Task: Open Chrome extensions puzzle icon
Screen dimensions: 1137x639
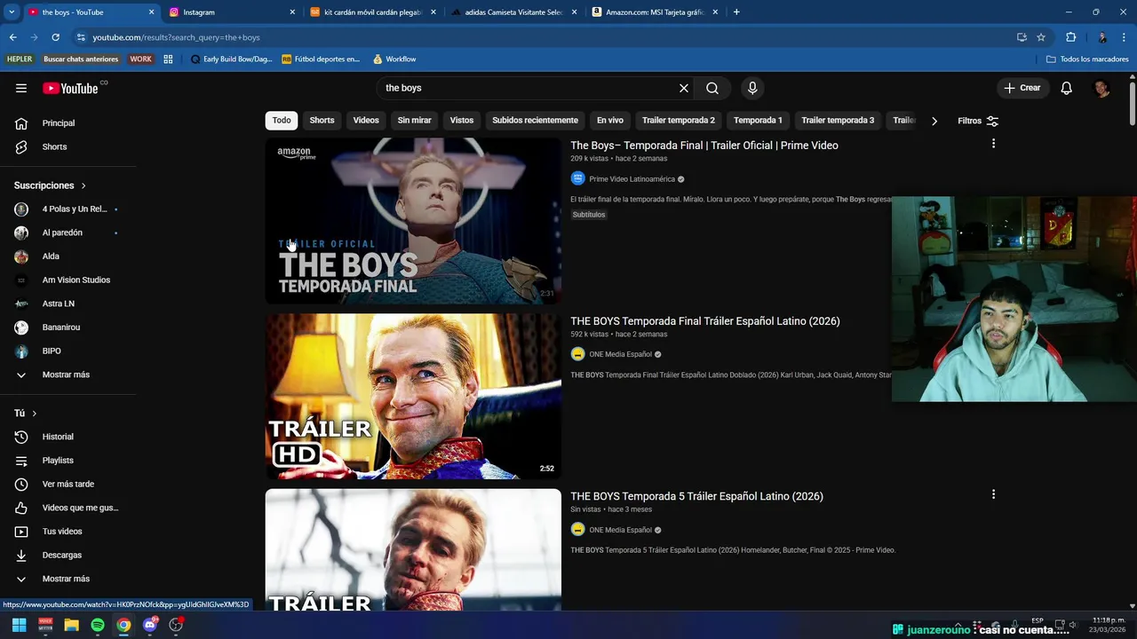Action: point(1071,37)
